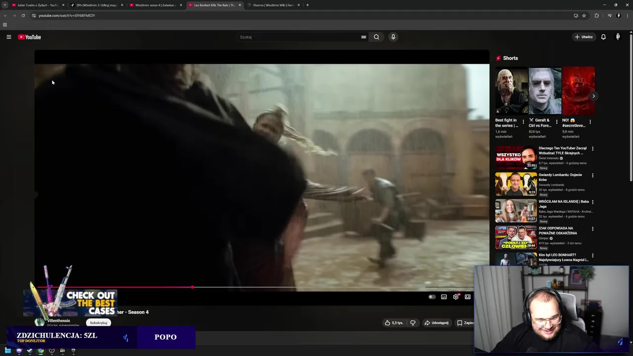Open more options for 'Kim był LEO BONHART?' video
This screenshot has width=633, height=356.
pos(592,255)
